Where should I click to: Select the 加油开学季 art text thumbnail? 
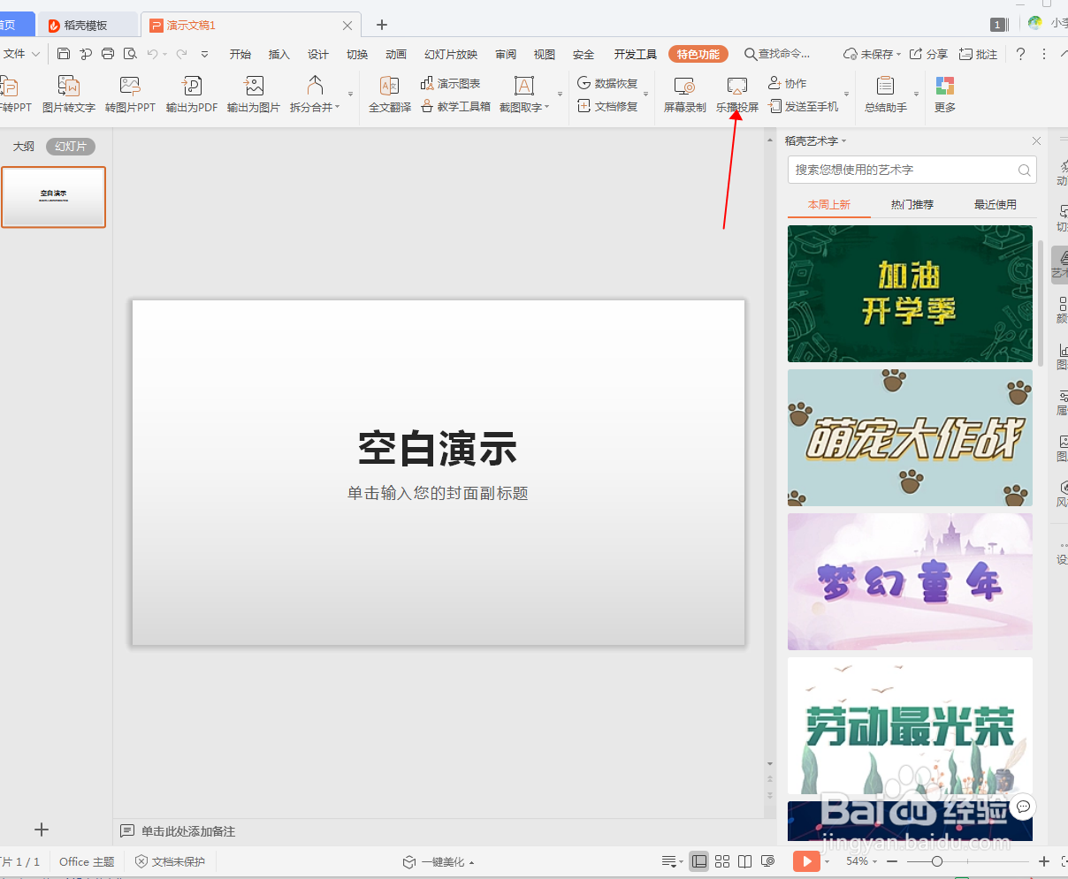click(x=910, y=293)
